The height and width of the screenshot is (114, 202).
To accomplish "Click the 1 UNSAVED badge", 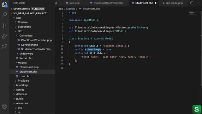I will tap(38, 9).
